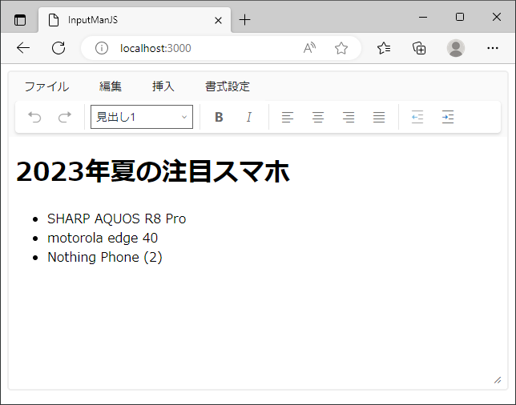
Task: Click the heading 2023年夏の注目スマホ
Action: point(153,171)
